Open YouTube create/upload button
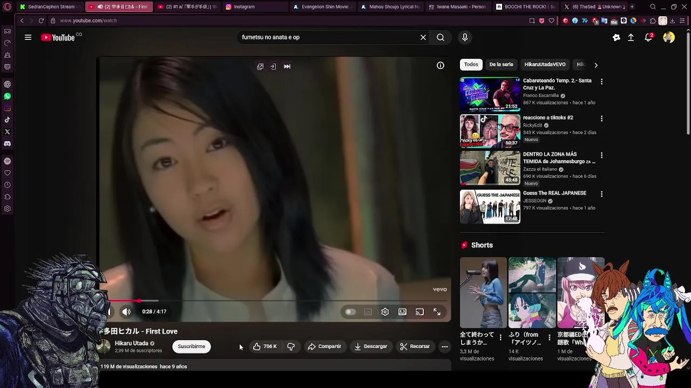691x388 pixels. click(631, 37)
